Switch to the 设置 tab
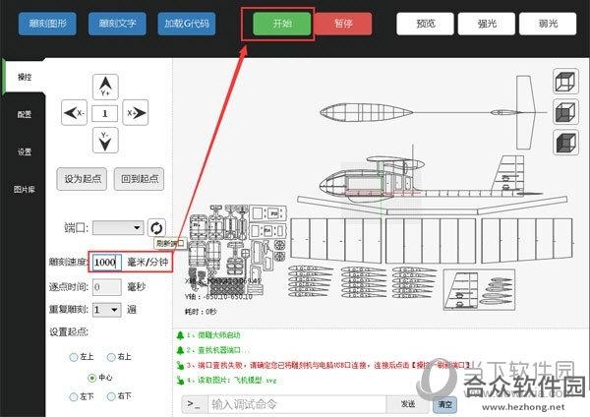This screenshot has height=417, width=590. (25, 151)
